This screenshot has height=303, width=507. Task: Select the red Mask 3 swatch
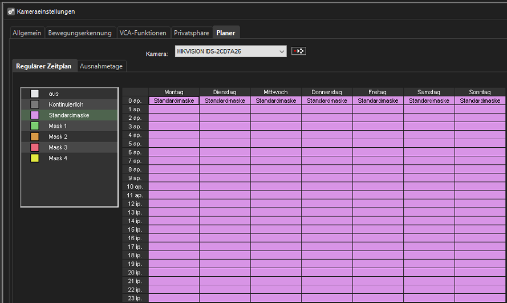pos(35,148)
